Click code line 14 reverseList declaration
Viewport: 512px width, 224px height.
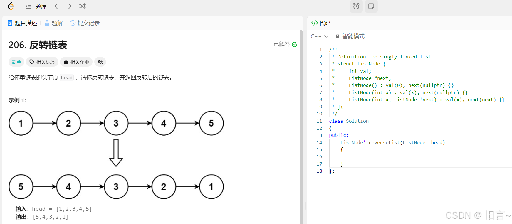[x=392, y=142]
